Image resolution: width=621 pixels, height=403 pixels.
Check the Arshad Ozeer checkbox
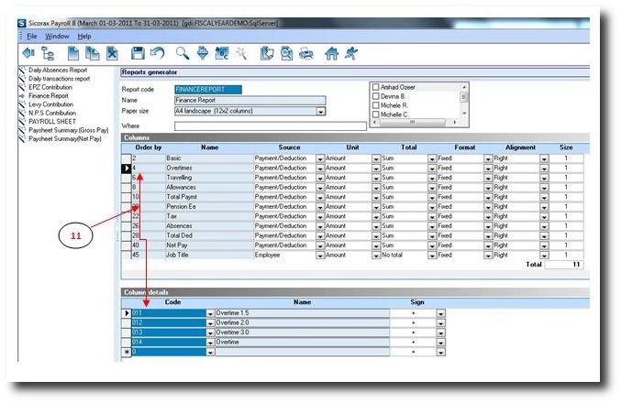(x=375, y=87)
